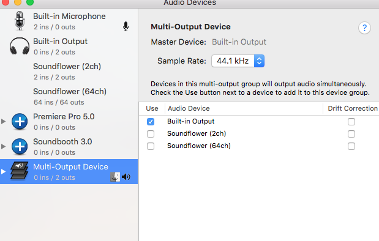Click the Finder system alerts indicator icon
Viewport: 379px width, 241px height.
coord(115,177)
